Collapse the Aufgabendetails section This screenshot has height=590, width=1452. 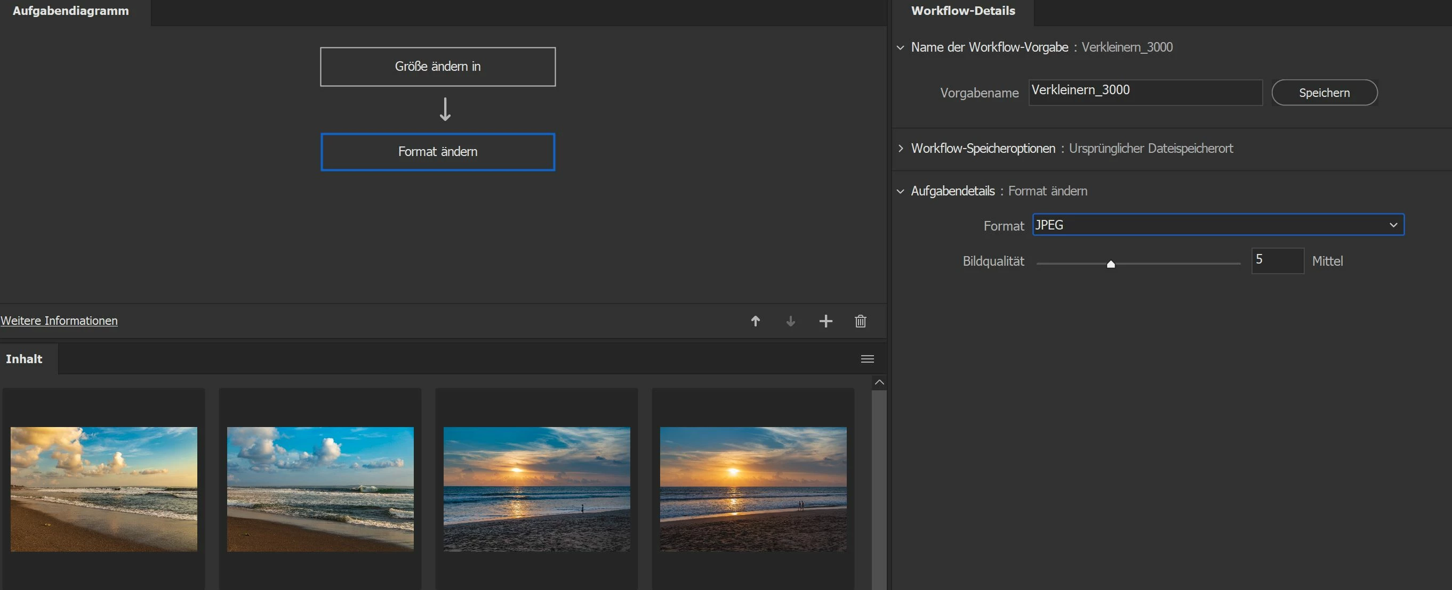(900, 191)
